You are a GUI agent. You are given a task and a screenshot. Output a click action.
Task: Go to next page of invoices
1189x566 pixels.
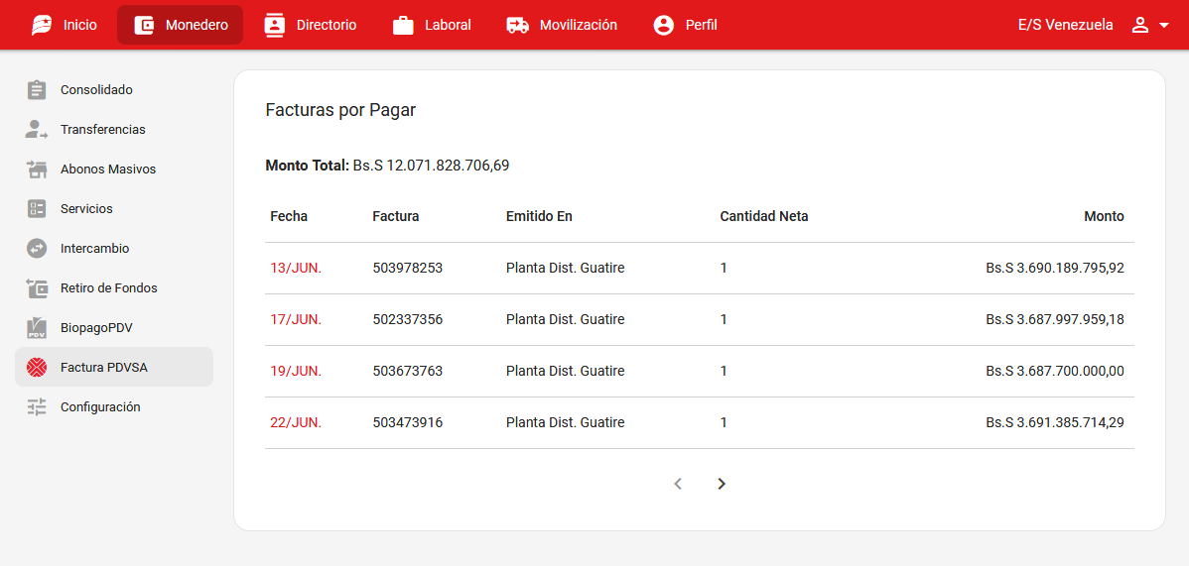pos(722,484)
